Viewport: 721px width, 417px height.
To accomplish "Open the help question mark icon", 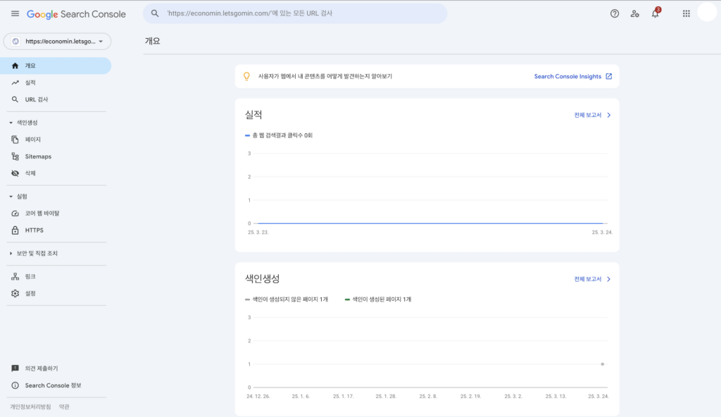I will 614,14.
